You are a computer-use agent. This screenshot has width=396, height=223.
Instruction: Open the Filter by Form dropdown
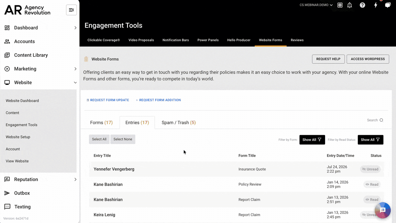pos(312,140)
